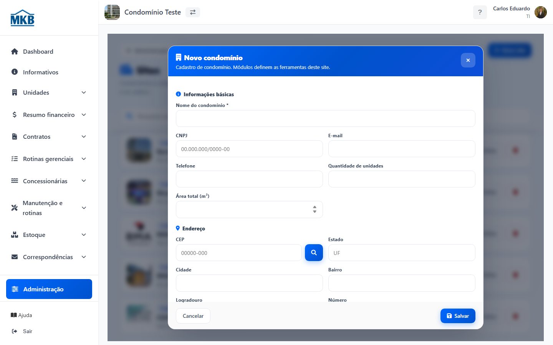Click the Área total stepper arrows
The image size is (553, 345).
315,209
